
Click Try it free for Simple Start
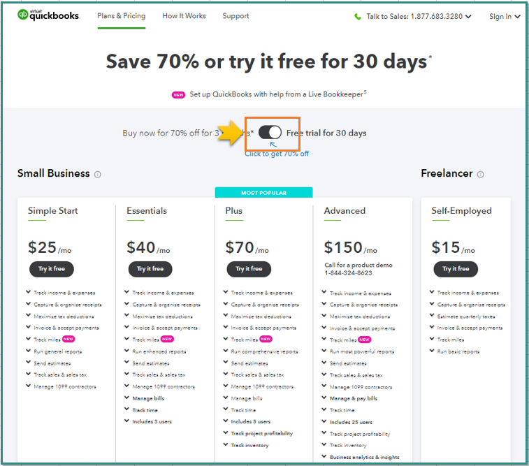(x=51, y=269)
